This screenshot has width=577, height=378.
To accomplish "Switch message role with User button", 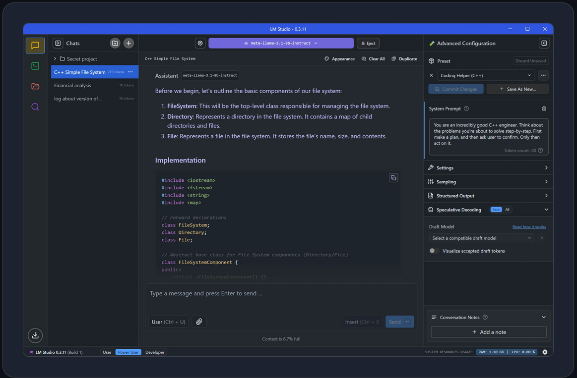I will (x=169, y=322).
